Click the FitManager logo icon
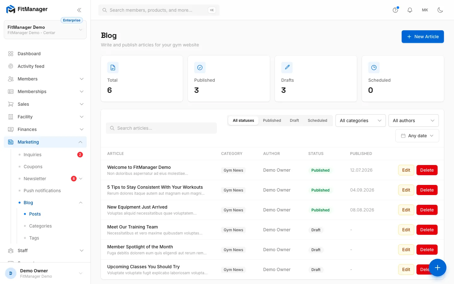454x284 pixels. coord(11,9)
